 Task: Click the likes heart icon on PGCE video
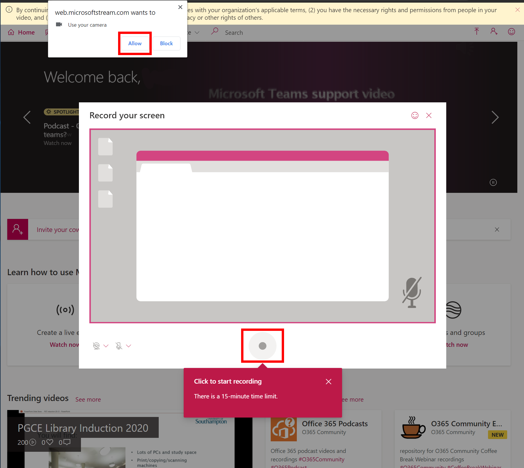pos(50,442)
